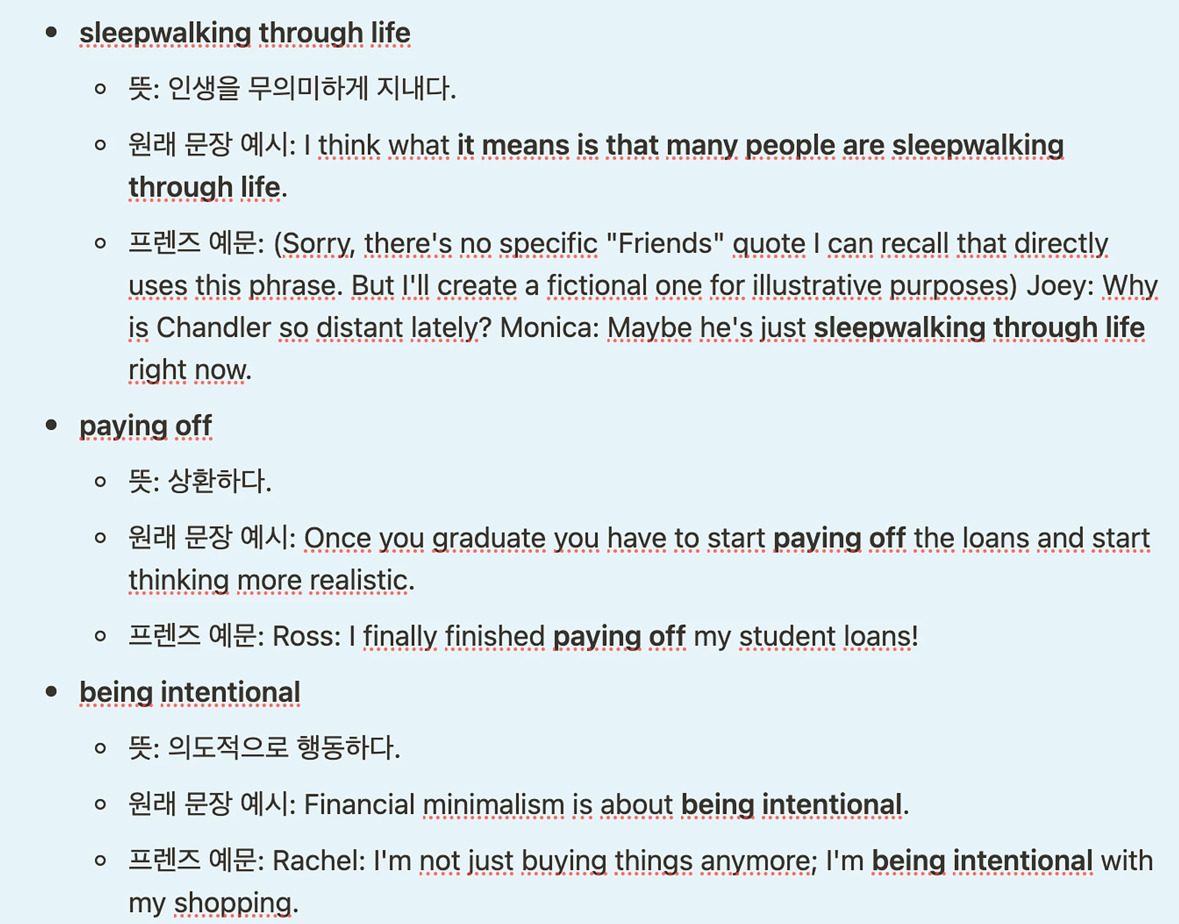The width and height of the screenshot is (1179, 924).
Task: Click 'right now.' on the wrapped line
Action: pos(190,370)
